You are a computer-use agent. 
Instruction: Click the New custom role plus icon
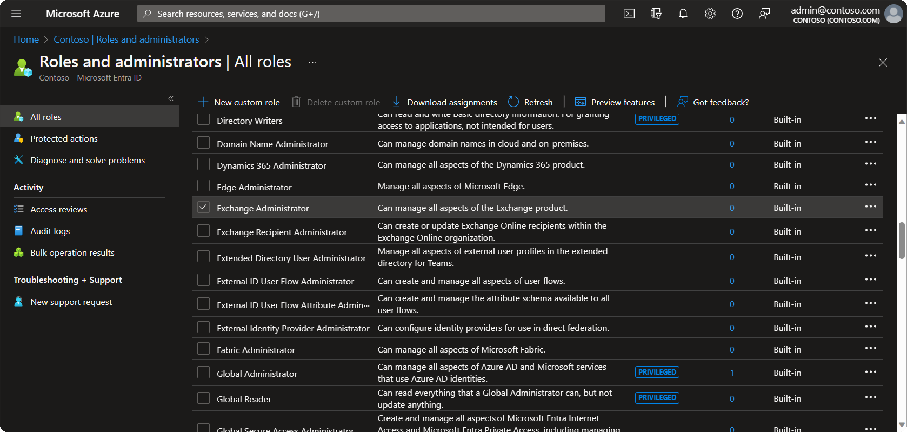point(203,102)
